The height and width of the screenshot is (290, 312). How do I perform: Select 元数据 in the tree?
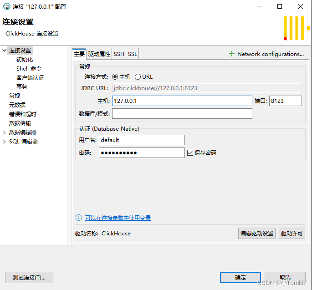coord(17,105)
